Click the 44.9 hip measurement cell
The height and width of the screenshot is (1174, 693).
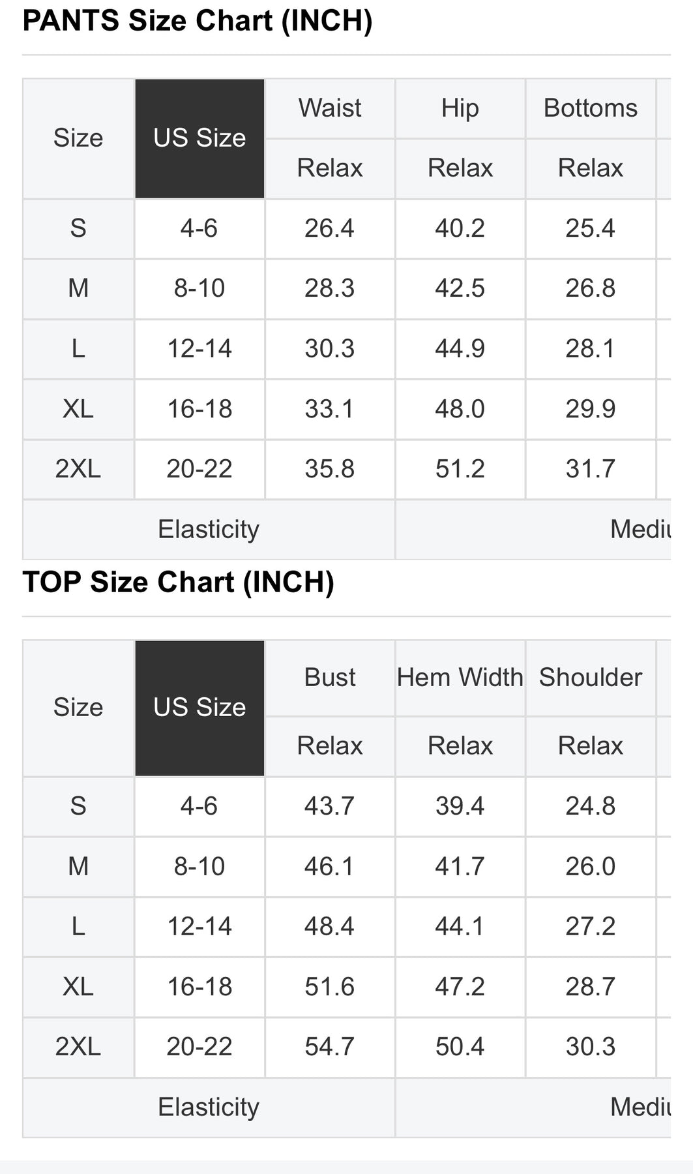pyautogui.click(x=460, y=349)
